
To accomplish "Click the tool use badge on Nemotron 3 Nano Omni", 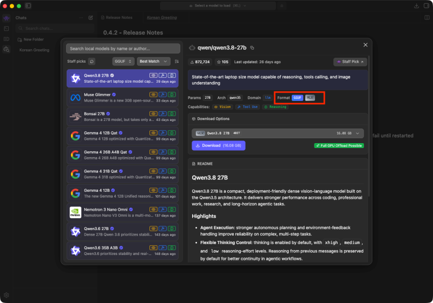I will (163, 210).
